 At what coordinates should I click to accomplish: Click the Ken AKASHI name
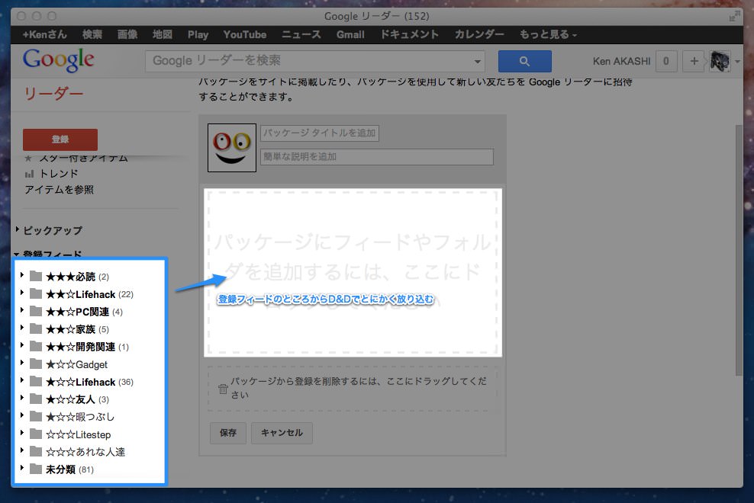[621, 61]
